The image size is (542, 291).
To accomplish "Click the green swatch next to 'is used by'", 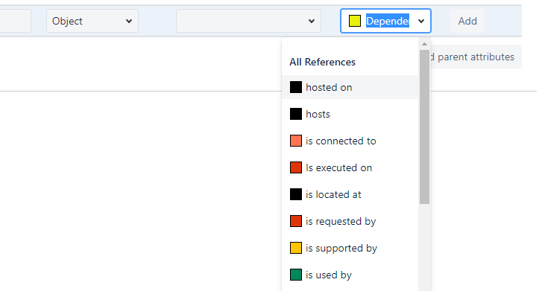I will click(x=296, y=275).
